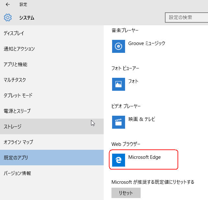Viewport: 208px width, 200px height.
Task: Click Microsoft が推奨する既定値にリセットする text
Action: click(153, 182)
